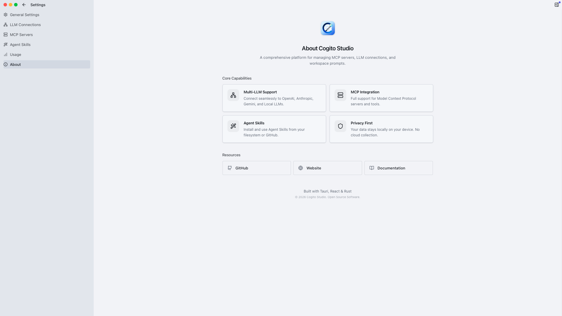Click 'Your data stays locally' description

[385, 132]
